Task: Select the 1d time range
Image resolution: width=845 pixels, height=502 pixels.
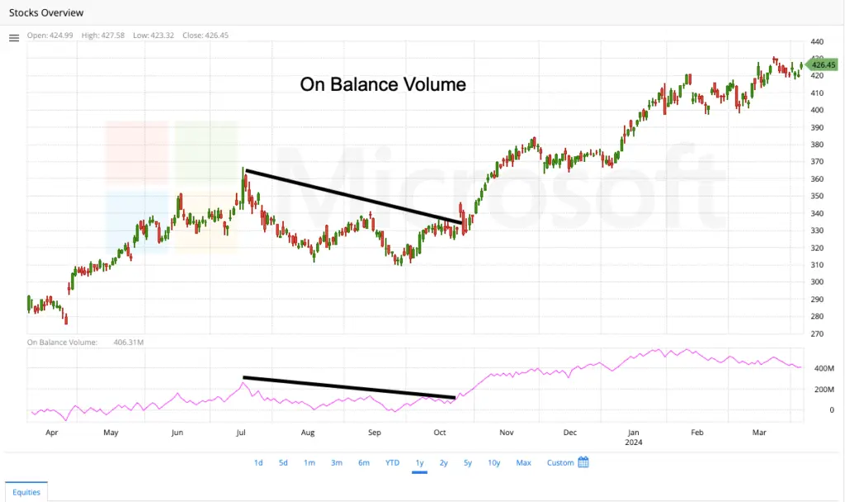Action: click(x=258, y=462)
